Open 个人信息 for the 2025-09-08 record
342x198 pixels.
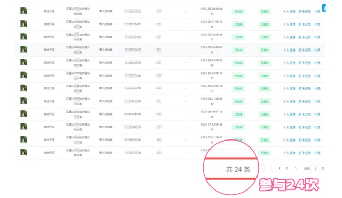click(x=289, y=12)
